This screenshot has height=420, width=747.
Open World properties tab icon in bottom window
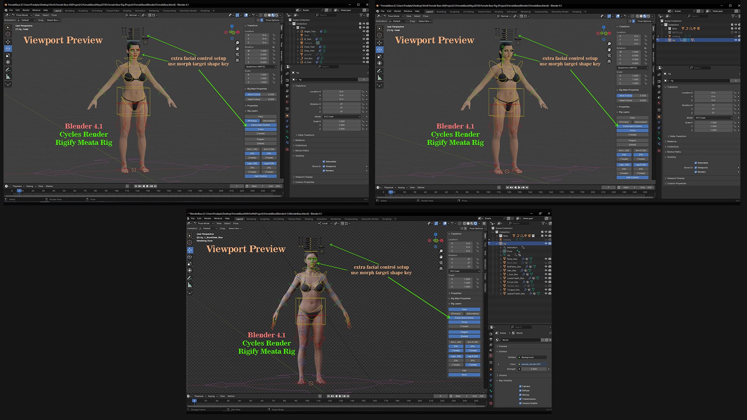(x=491, y=355)
